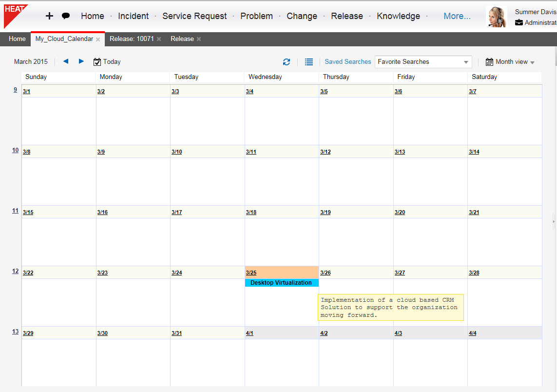
Task: Go to previous month with left arrow
Action: pyautogui.click(x=66, y=61)
